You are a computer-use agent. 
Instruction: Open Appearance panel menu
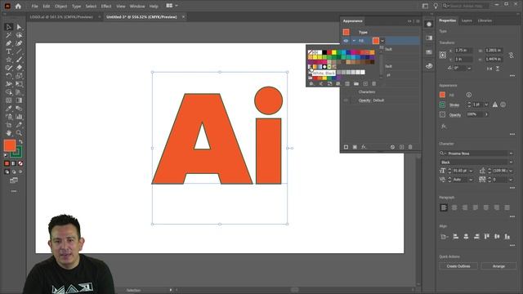418,21
